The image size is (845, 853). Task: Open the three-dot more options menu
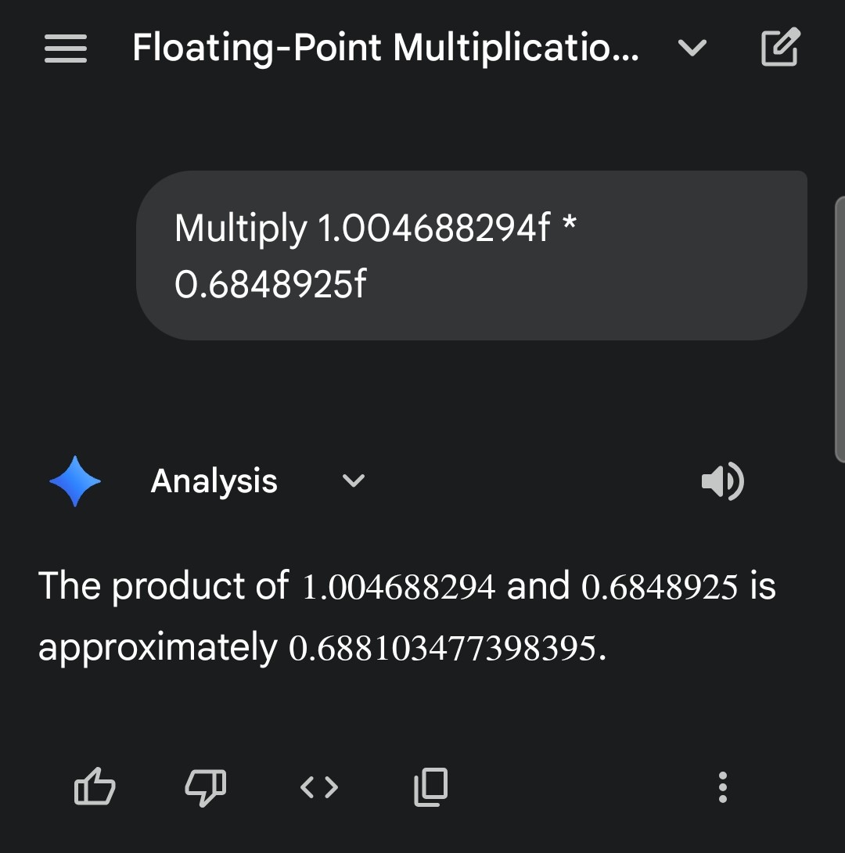click(x=723, y=786)
